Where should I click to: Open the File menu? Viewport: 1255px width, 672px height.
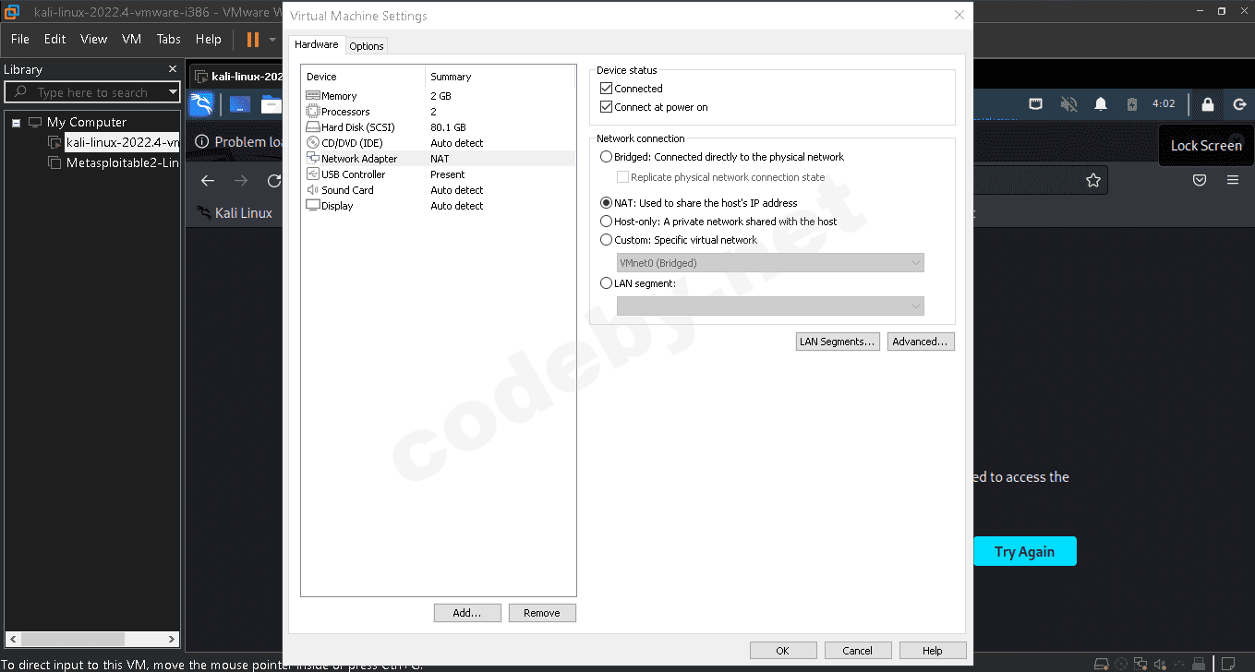[x=20, y=40]
